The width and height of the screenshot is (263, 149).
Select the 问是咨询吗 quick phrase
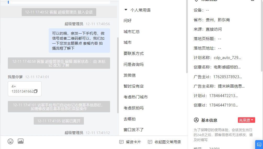tap(134, 64)
